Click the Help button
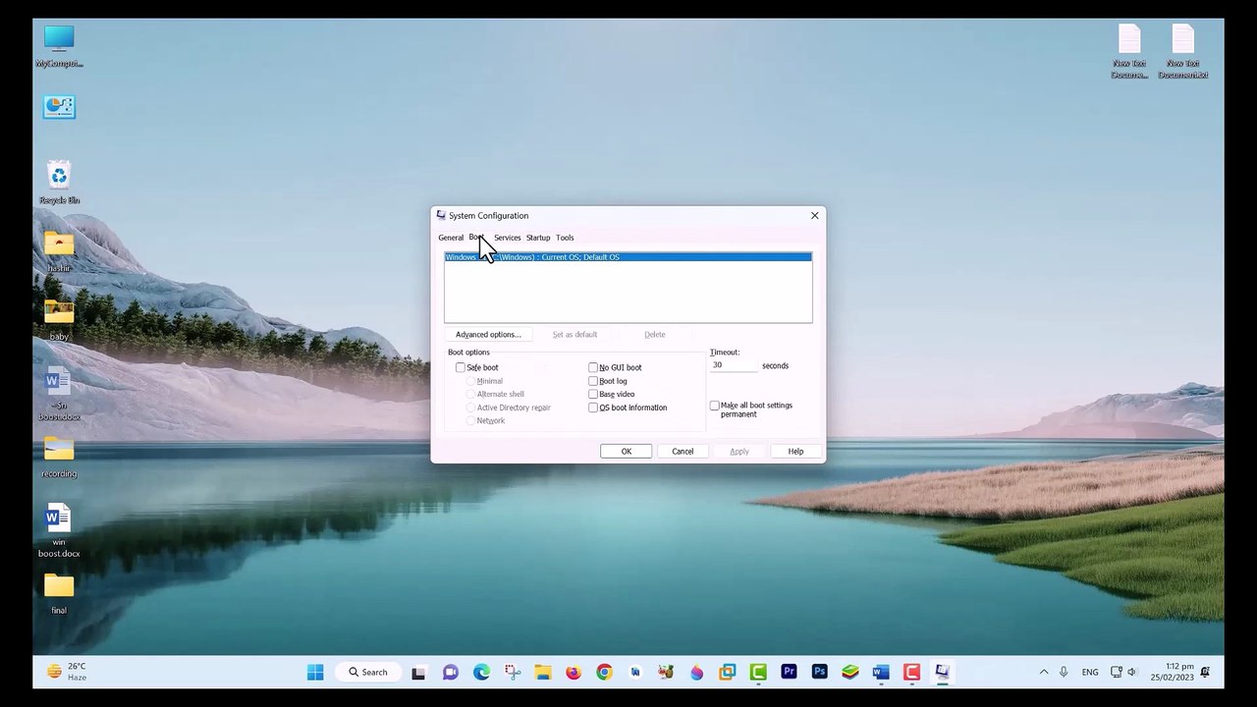The height and width of the screenshot is (707, 1257). (795, 452)
